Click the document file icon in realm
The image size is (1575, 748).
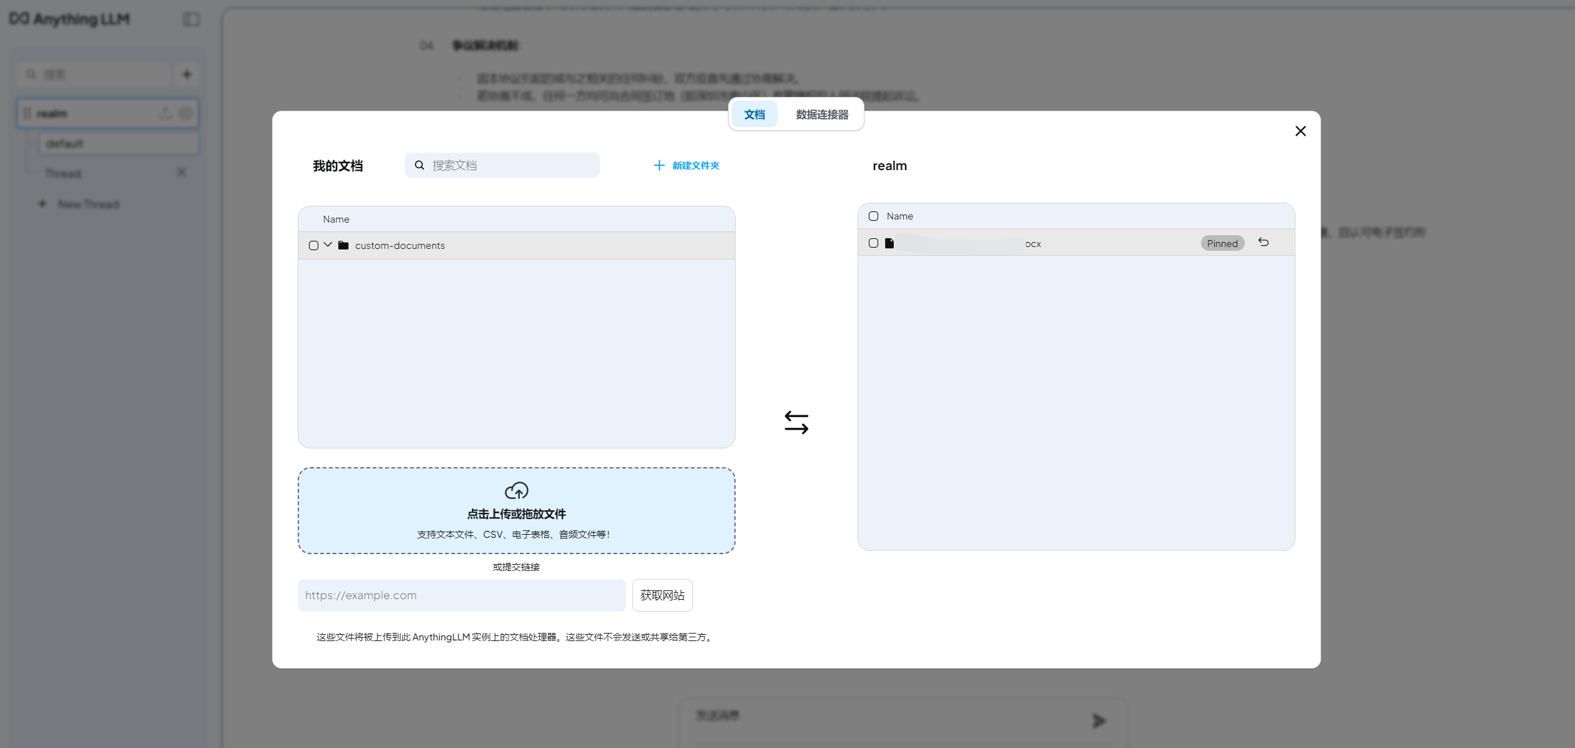pyautogui.click(x=889, y=243)
